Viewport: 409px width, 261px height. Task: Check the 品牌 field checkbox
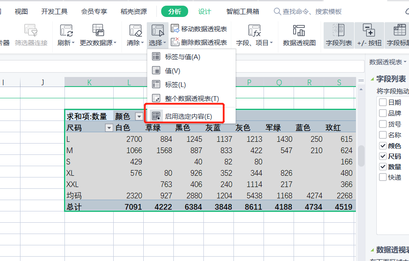point(383,113)
